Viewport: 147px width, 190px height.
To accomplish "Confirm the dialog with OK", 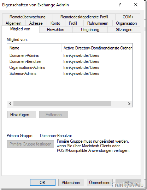I will tap(42, 182).
